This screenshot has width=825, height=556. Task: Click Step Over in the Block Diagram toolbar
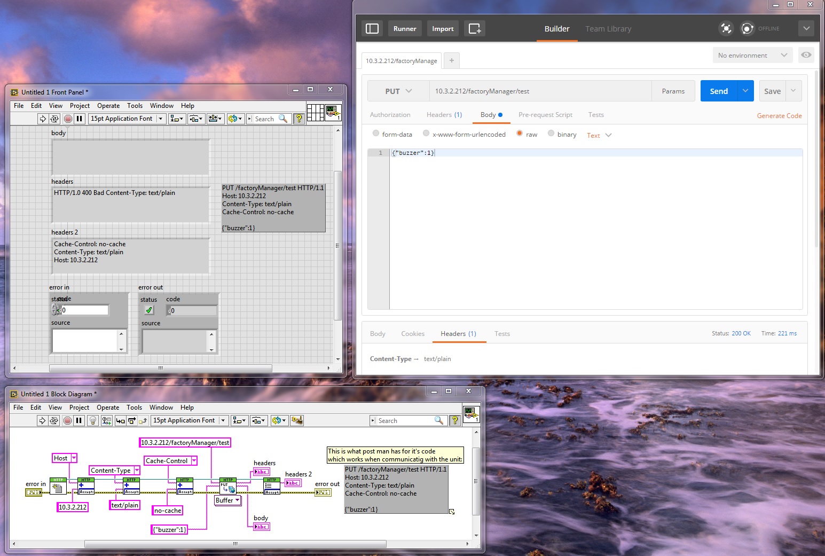click(x=131, y=420)
